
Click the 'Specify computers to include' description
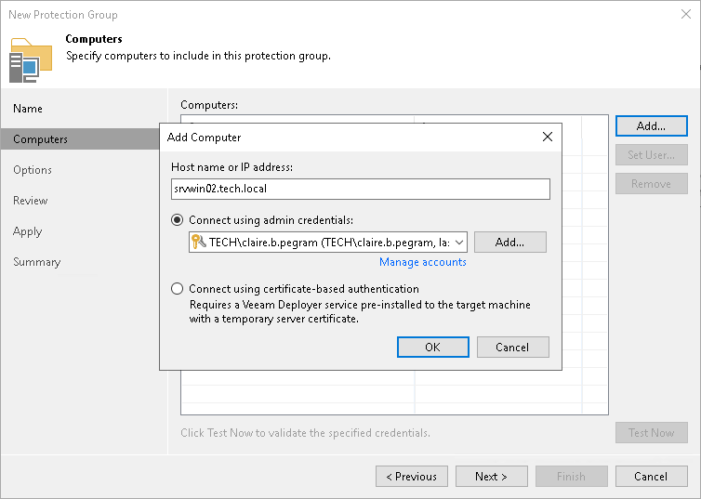click(199, 56)
